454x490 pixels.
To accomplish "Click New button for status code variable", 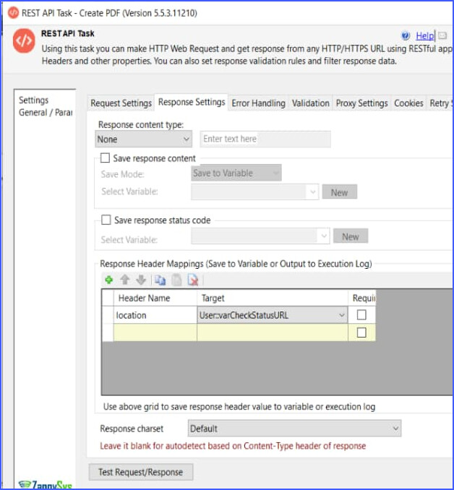I will coord(350,236).
